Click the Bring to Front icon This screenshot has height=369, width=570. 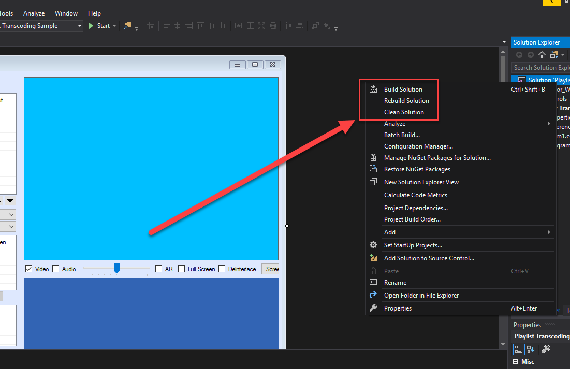(315, 26)
